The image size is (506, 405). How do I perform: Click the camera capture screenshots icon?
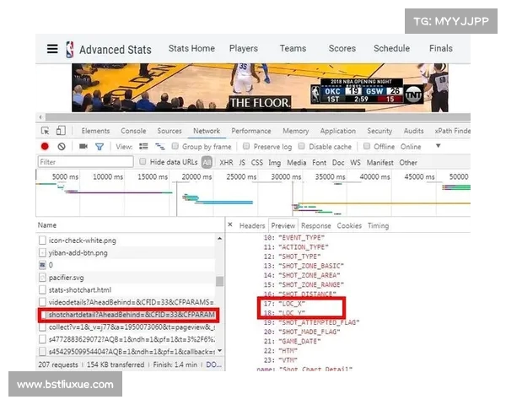coord(83,147)
